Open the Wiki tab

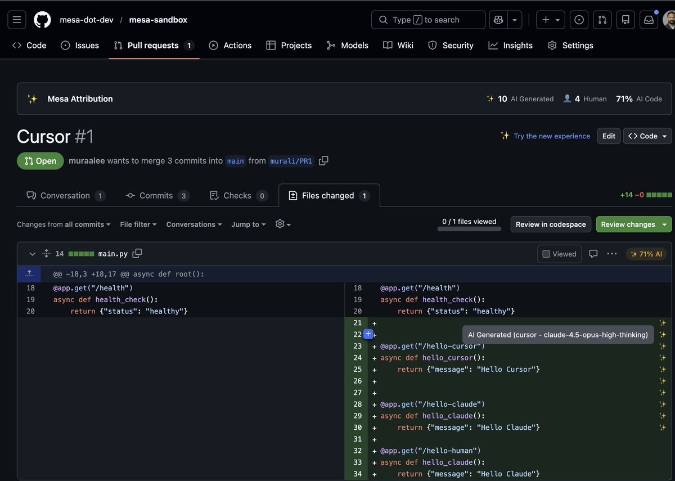pyautogui.click(x=398, y=46)
